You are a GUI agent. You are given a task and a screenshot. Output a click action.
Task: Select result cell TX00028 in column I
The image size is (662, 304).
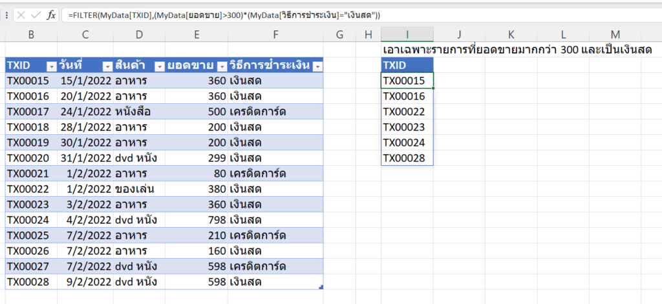(x=407, y=158)
